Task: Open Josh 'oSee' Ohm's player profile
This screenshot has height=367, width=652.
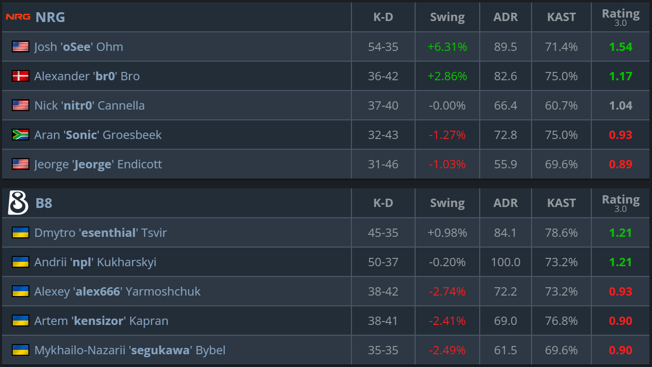Action: point(79,47)
